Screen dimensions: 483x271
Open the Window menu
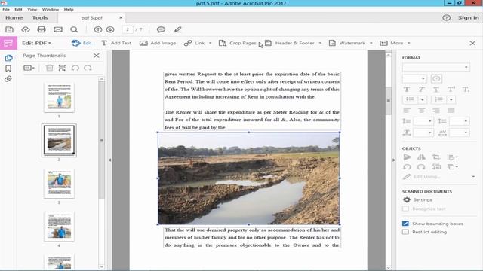pyautogui.click(x=51, y=10)
